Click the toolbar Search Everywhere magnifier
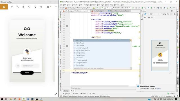Viewport: 180px width, 101px height. click(x=174, y=8)
